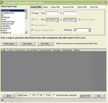Image resolution: width=108 pixels, height=103 pixels.
Task: Open the Date To date picker dropdown
Action: pos(75,20)
